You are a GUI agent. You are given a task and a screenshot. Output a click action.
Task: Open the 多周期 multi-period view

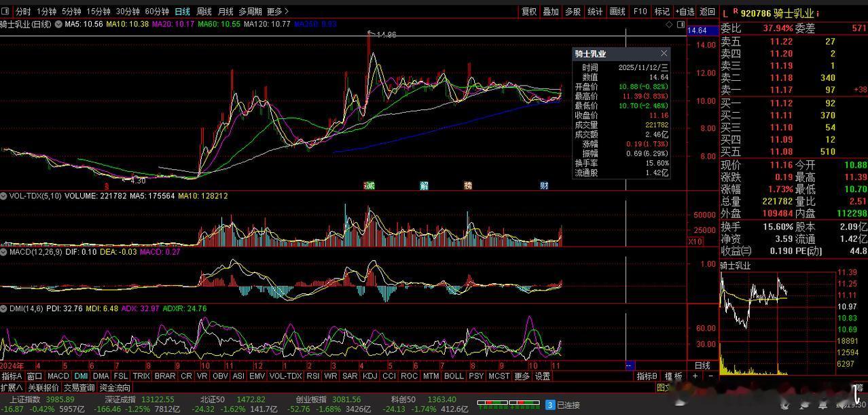250,12
